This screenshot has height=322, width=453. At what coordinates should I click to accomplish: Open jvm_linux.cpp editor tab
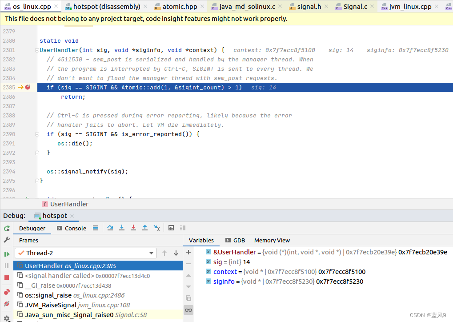pos(410,6)
